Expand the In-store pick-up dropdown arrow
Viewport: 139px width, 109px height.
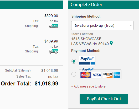point(131,26)
